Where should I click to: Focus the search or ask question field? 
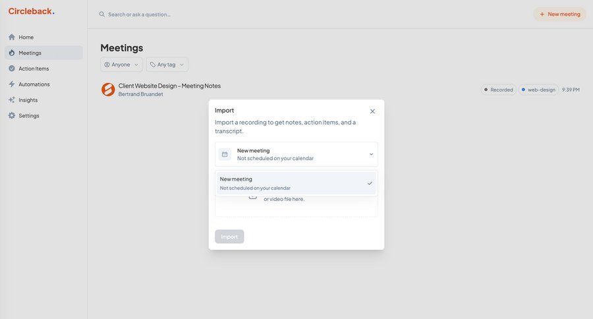198,14
